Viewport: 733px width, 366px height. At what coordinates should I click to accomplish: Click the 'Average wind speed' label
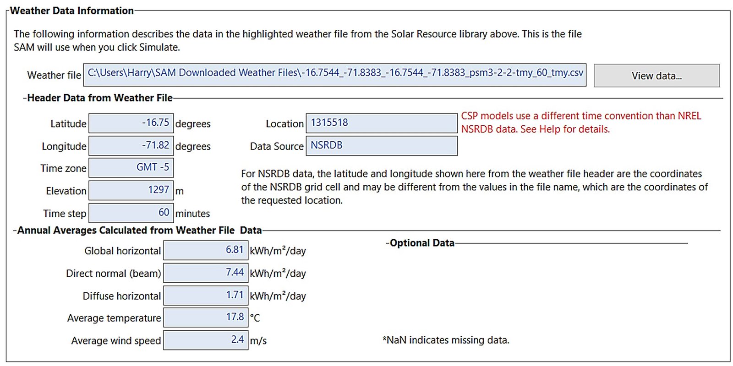pyautogui.click(x=116, y=341)
